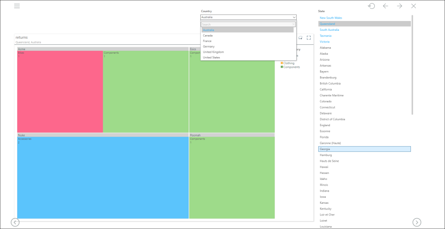The image size is (445, 229).
Task: Pick Germany from the country options
Action: coord(209,46)
